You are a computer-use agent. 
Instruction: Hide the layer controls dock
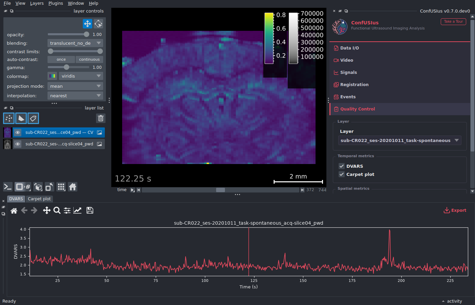5,11
